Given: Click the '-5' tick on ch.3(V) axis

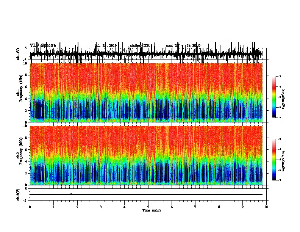Looking at the screenshot, I should point(26,201).
